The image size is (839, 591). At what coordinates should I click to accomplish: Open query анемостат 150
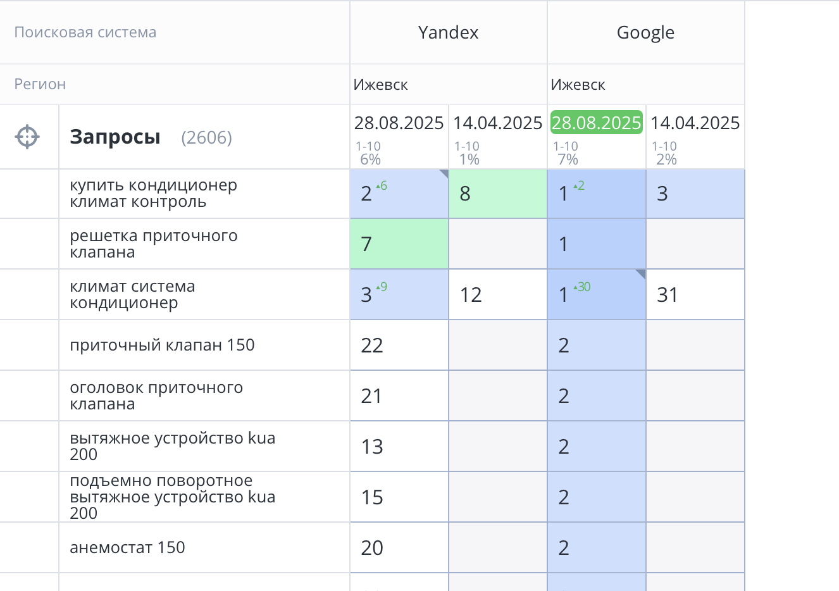[127, 548]
